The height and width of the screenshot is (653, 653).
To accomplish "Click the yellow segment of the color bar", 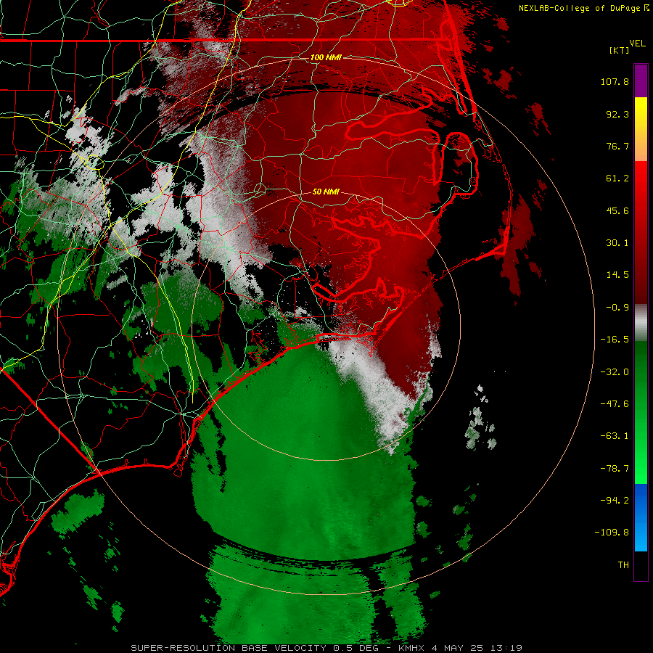I will click(x=641, y=112).
